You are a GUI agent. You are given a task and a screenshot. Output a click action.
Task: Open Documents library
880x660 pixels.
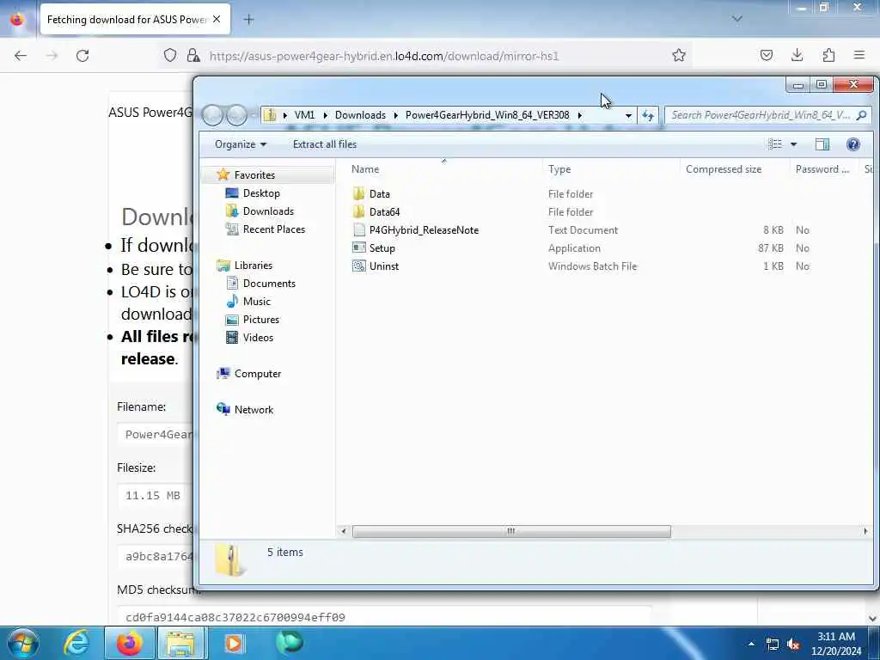pyautogui.click(x=269, y=284)
